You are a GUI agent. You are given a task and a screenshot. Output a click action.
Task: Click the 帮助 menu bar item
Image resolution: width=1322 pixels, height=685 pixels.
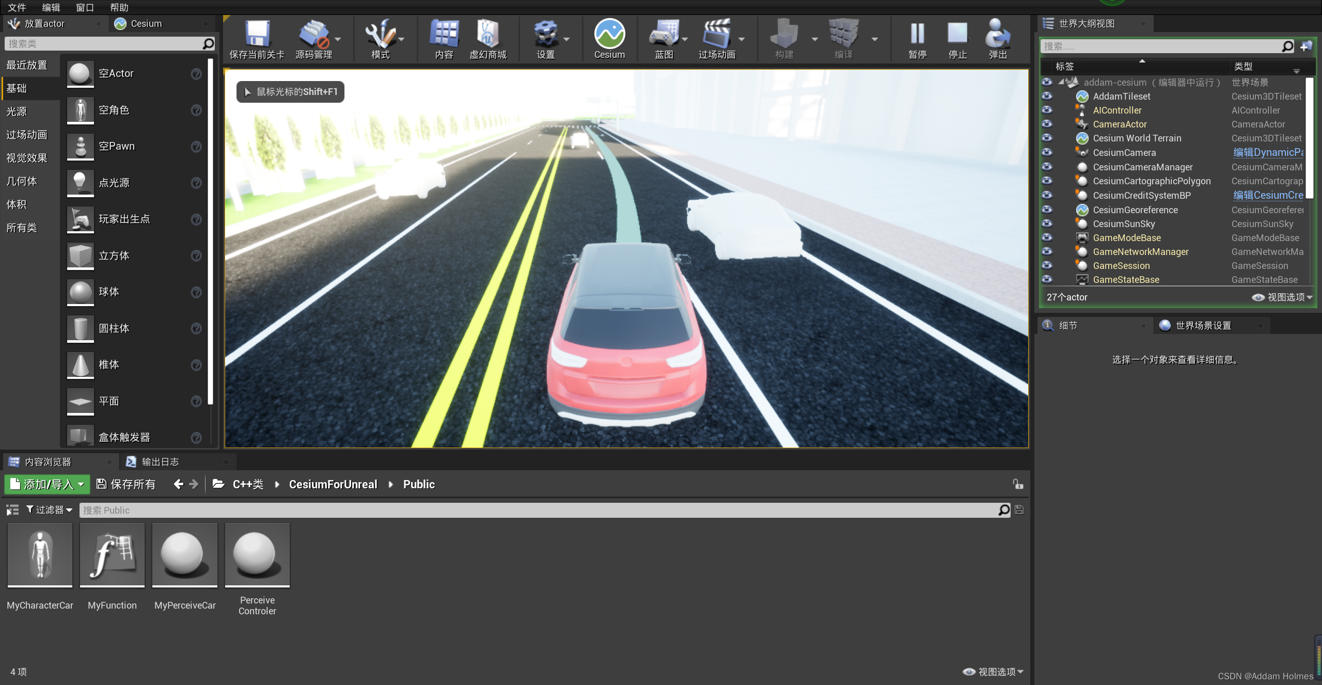[x=120, y=8]
